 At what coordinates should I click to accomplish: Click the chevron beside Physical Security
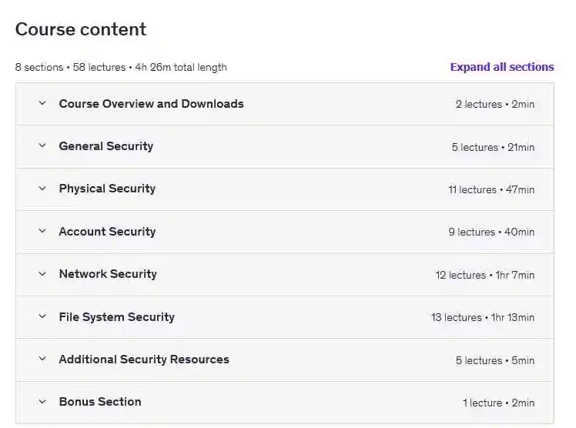[x=42, y=188]
